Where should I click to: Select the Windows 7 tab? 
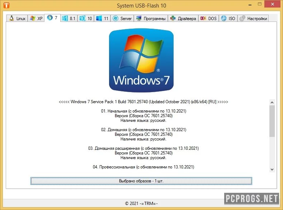(52, 18)
